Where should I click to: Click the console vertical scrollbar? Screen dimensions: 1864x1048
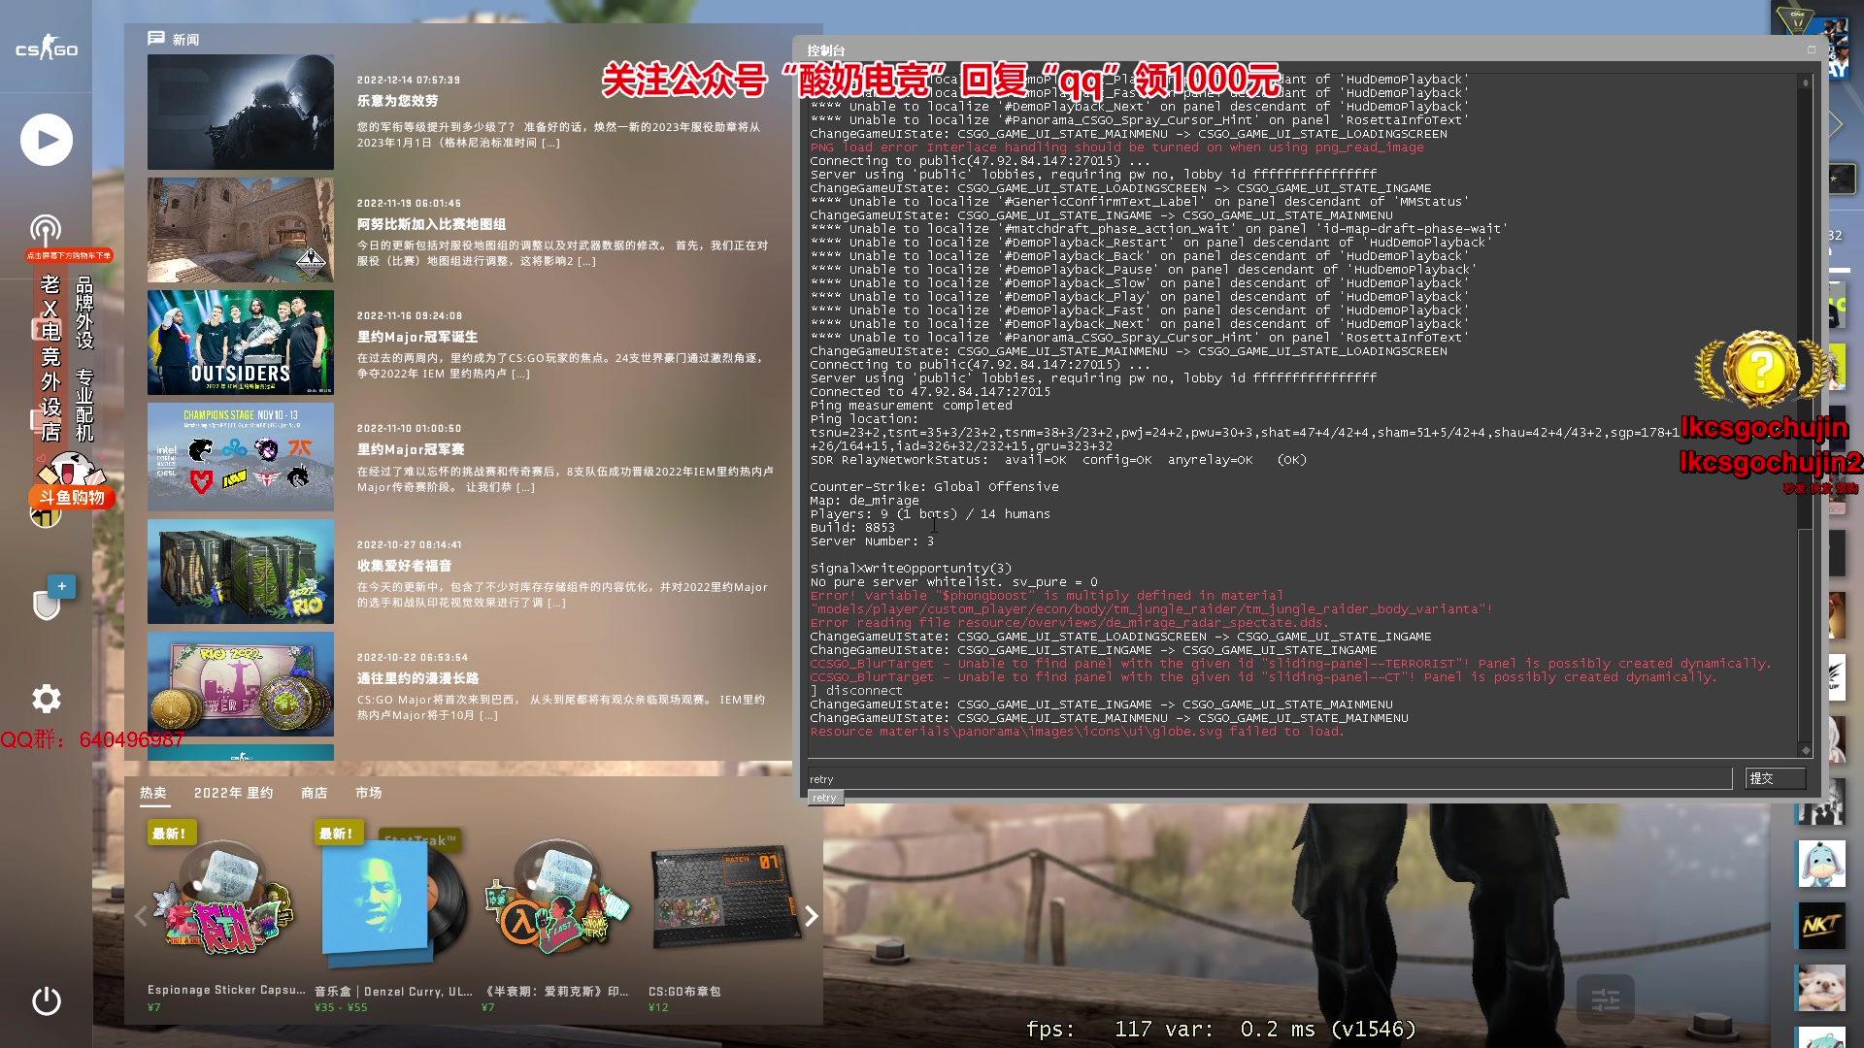(1805, 414)
